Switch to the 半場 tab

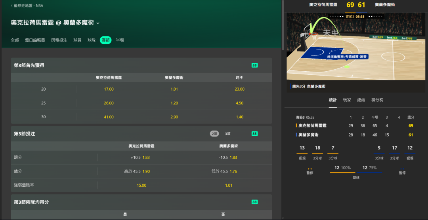[120, 40]
